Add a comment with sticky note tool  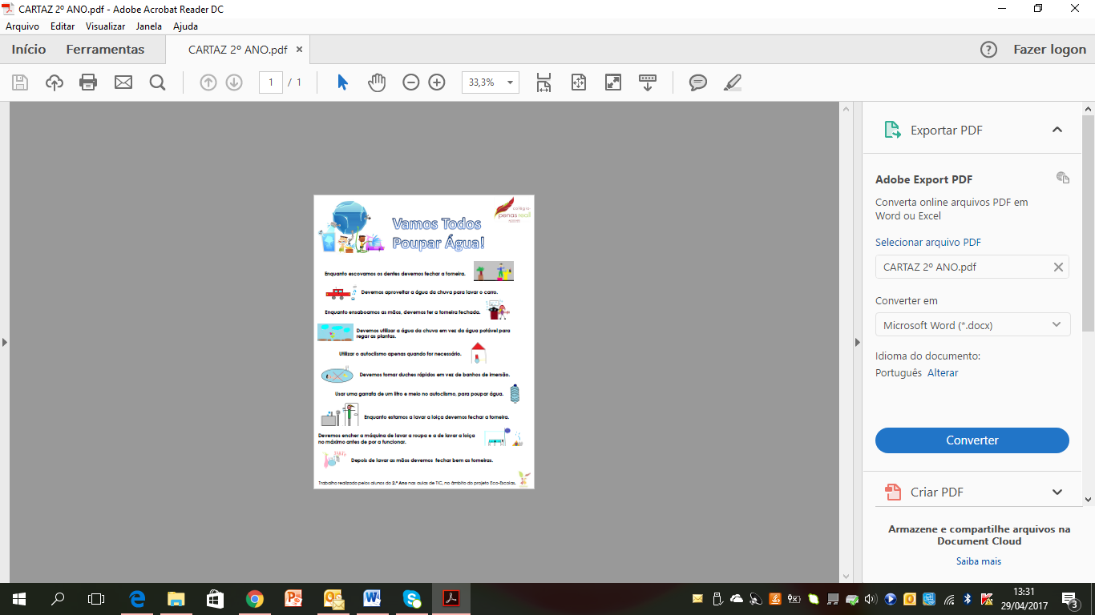click(698, 82)
